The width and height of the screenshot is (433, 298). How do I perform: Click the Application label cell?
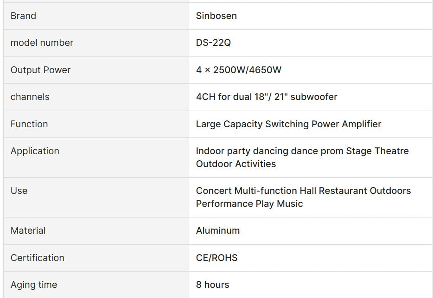click(x=35, y=151)
